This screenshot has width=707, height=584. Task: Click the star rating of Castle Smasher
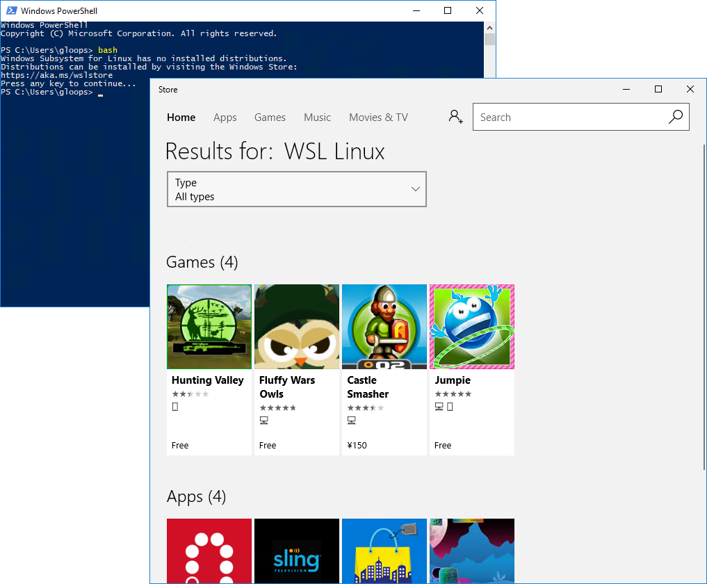tap(366, 408)
